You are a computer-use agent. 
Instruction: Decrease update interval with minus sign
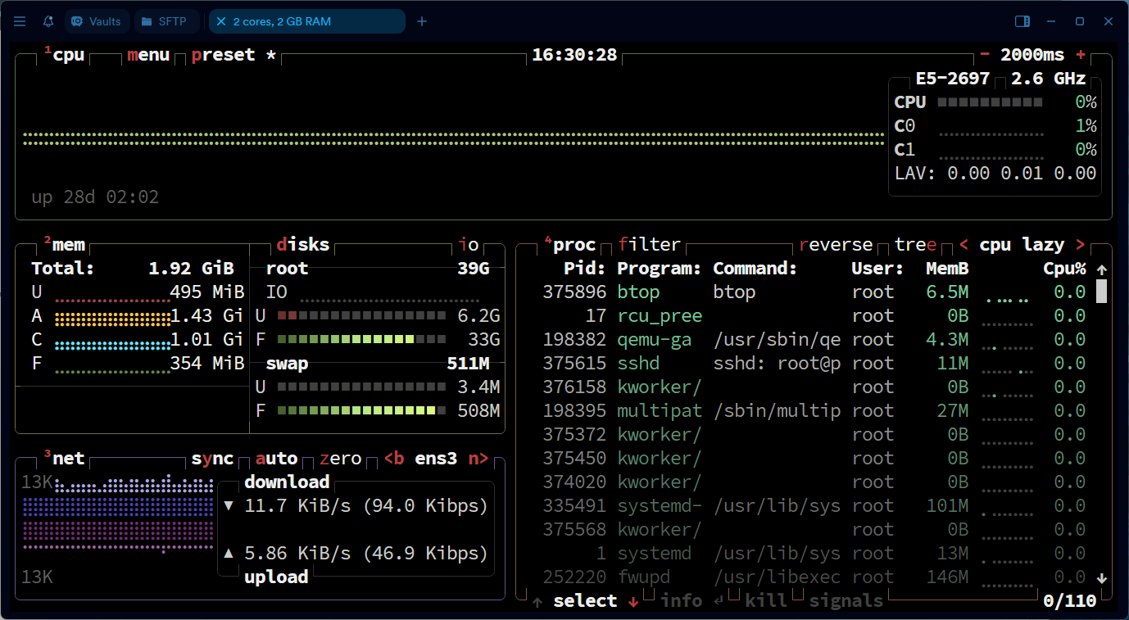pyautogui.click(x=984, y=55)
